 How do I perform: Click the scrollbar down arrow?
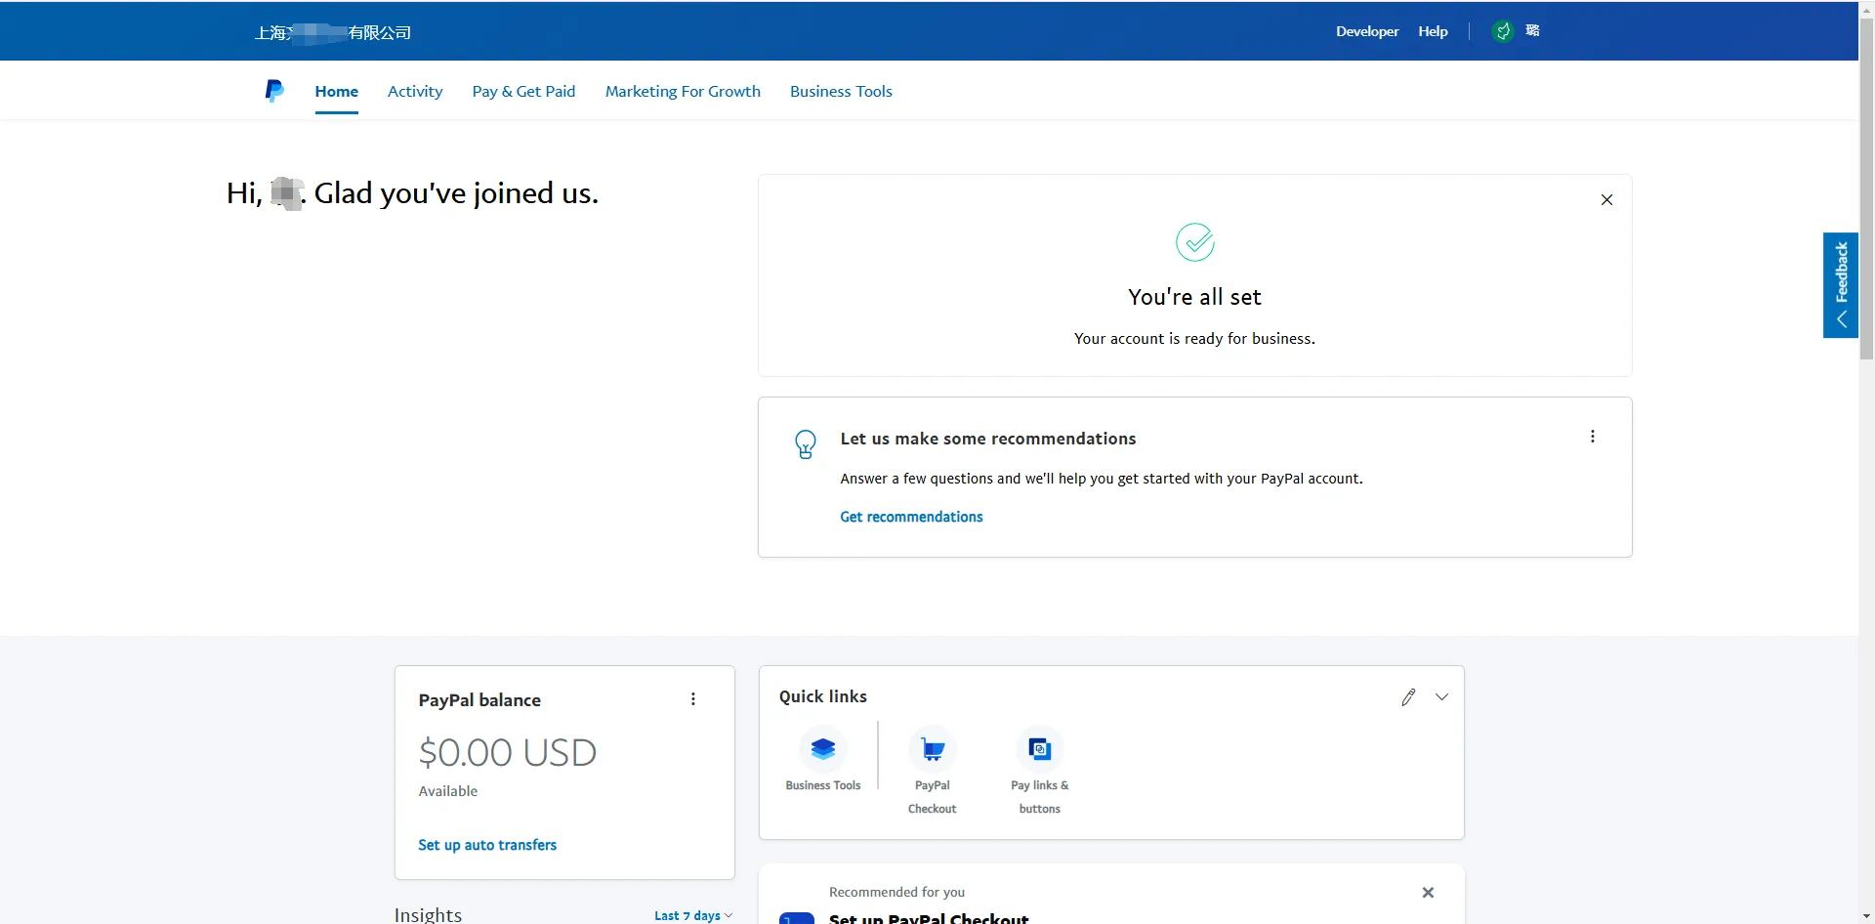point(1866,915)
